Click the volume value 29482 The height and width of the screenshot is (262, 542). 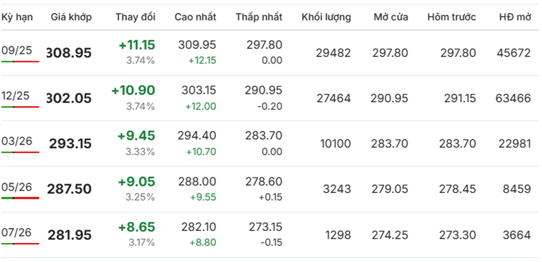[333, 53]
